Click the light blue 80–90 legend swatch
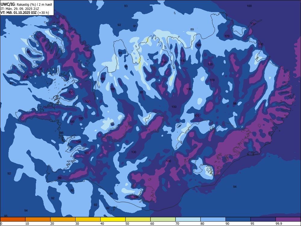This screenshot has width=301, height=226. [213, 219]
